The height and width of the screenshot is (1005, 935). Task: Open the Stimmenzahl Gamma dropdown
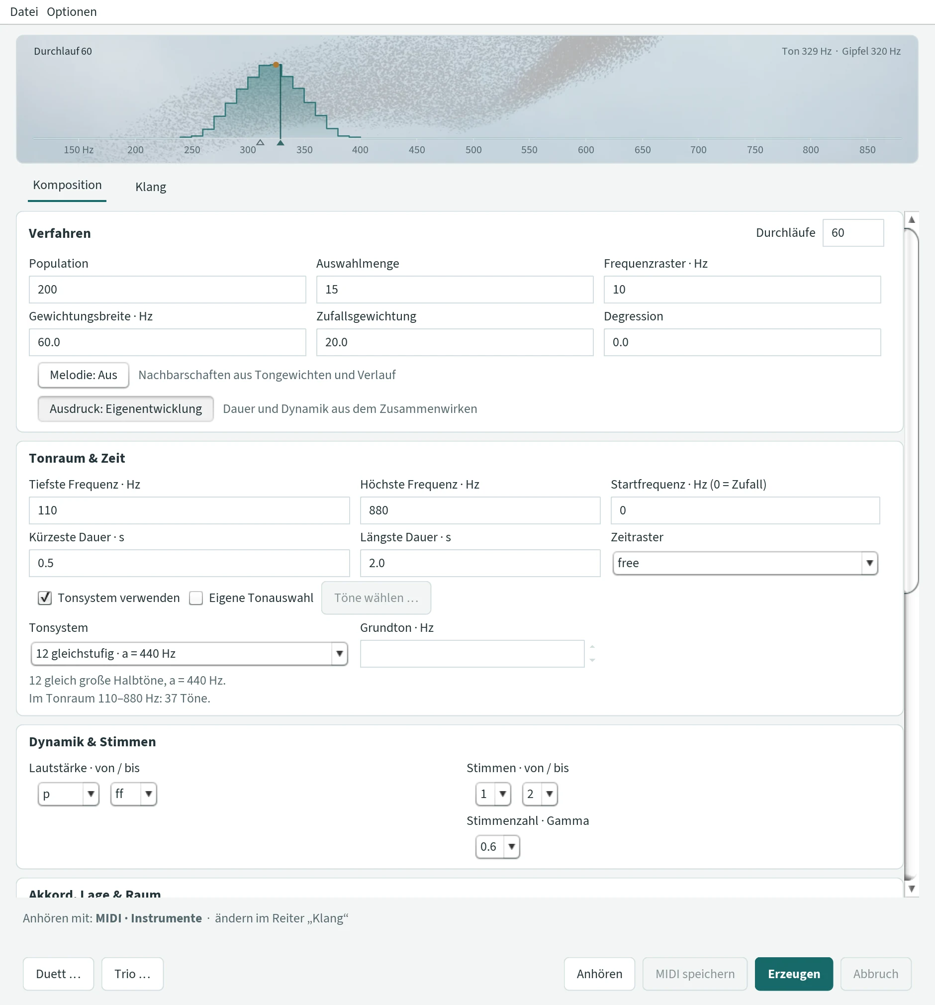pyautogui.click(x=497, y=847)
